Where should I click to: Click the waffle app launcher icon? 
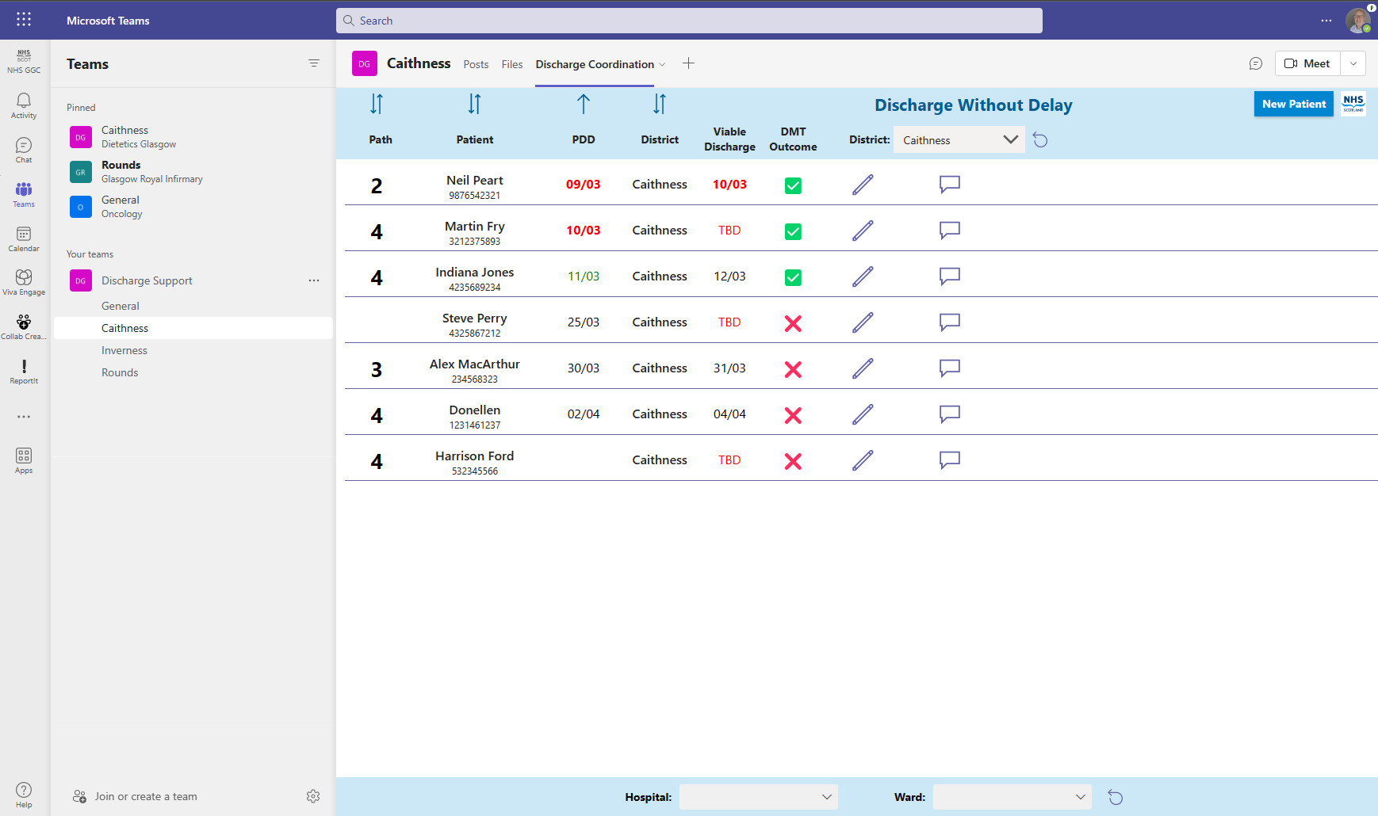[23, 20]
